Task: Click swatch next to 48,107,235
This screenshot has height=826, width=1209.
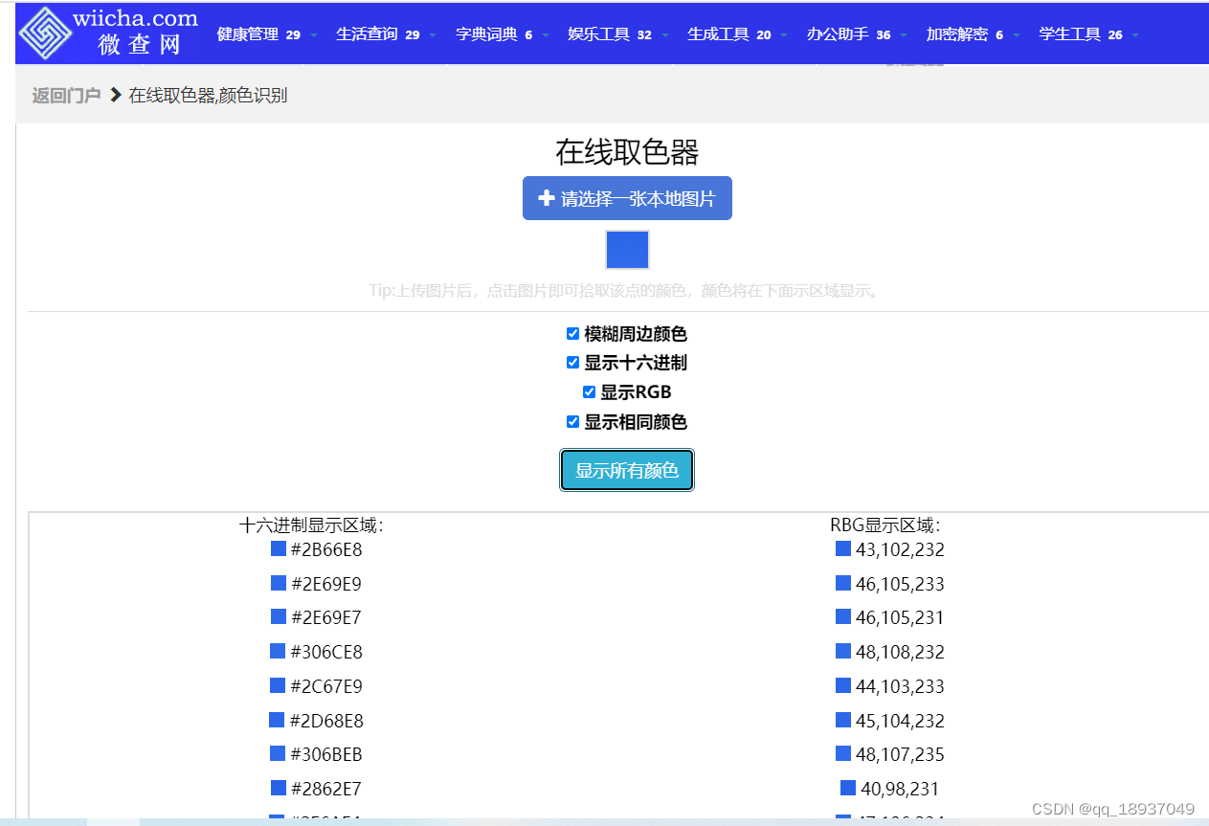Action: click(843, 753)
